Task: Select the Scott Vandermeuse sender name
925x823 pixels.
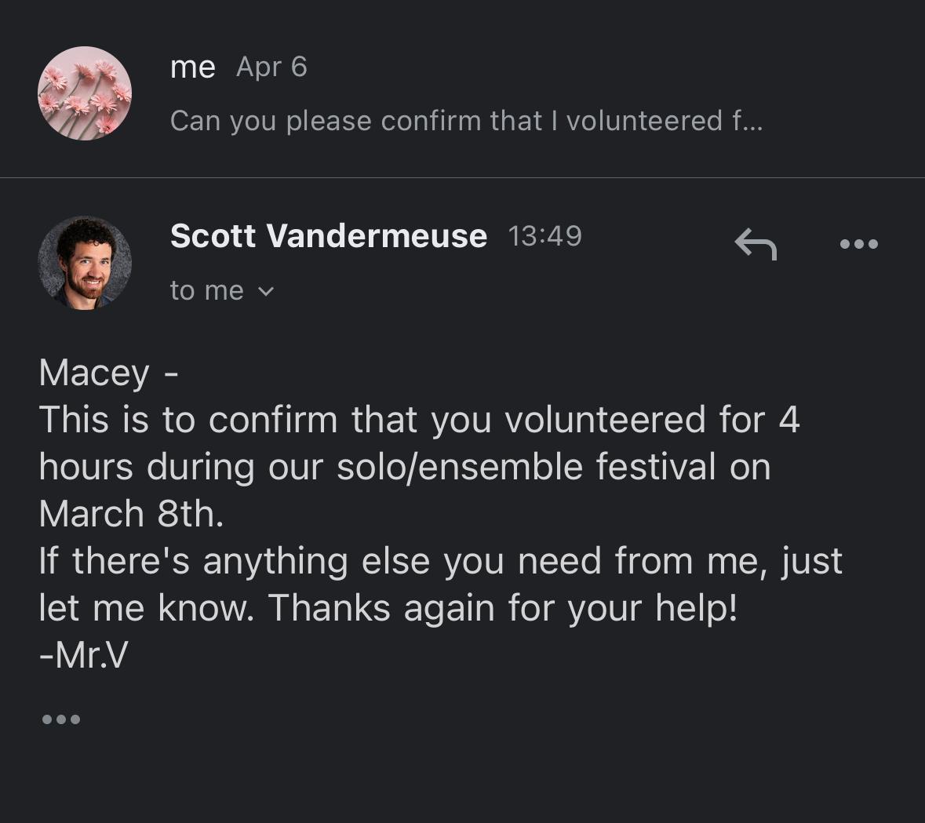Action: point(329,236)
